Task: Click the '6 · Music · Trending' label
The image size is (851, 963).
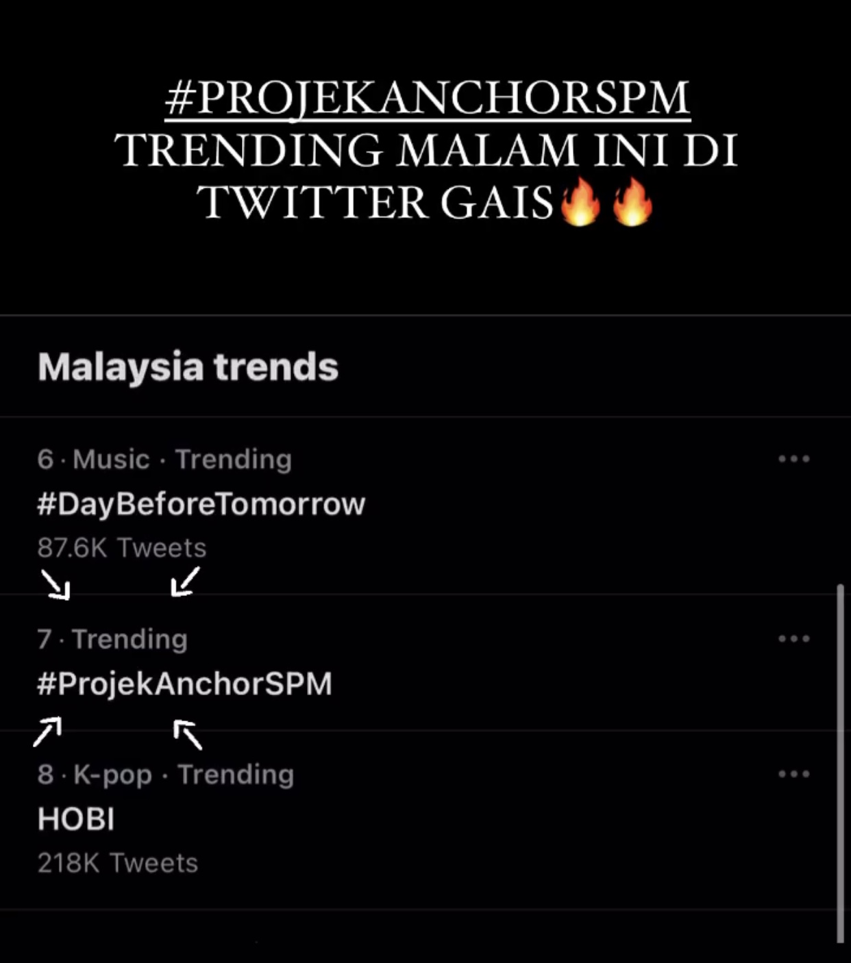Action: (164, 459)
